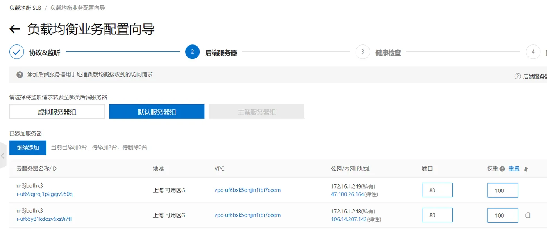Viewport: 547px width, 231px height.
Task: Click private IP 172.16.1.248 text
Action: (346, 212)
